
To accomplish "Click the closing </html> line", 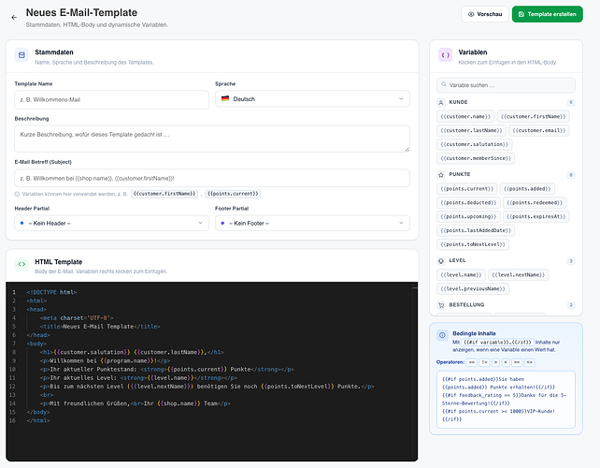I will 38,421.
